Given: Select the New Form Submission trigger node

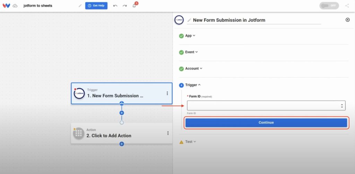Looking at the screenshot, I should coord(122,93).
